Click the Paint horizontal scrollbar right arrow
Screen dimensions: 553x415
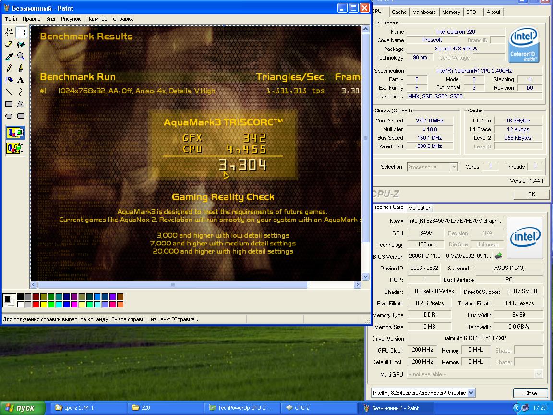(357, 284)
